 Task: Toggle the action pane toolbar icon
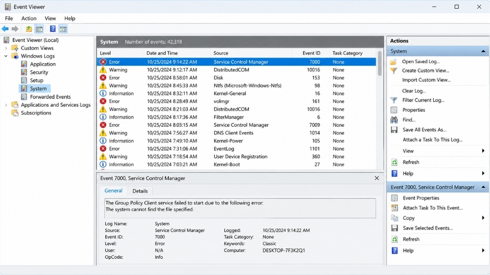click(63, 29)
